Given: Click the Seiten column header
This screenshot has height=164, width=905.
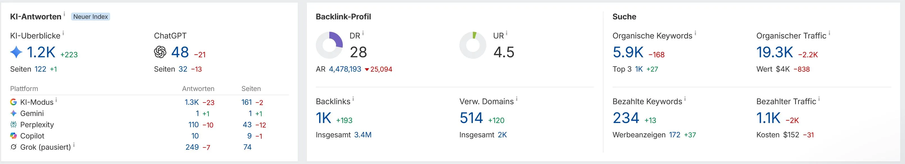Looking at the screenshot, I should pyautogui.click(x=251, y=89).
